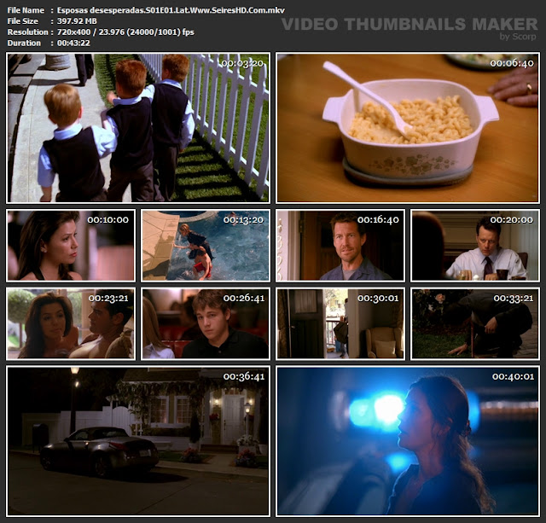Click the open doorway thumbnail at 00:30:01

340,323
